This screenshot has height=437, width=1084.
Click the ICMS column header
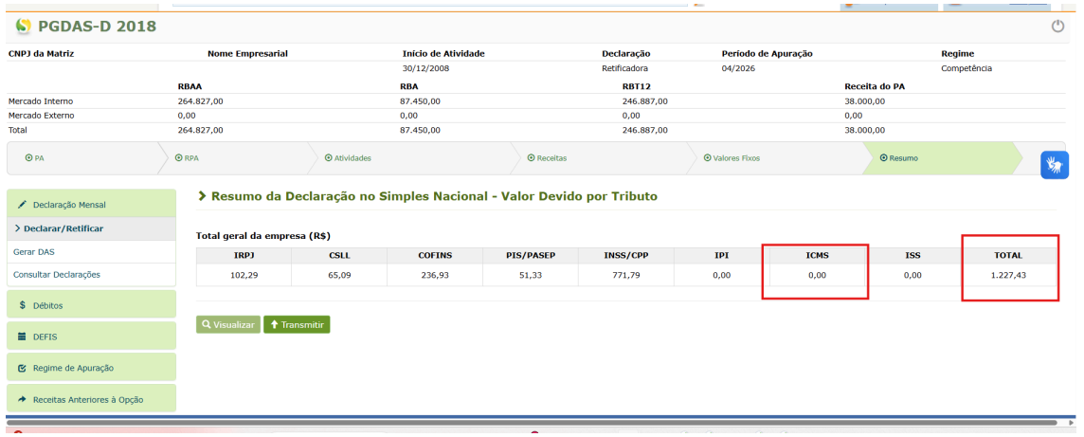pos(817,255)
